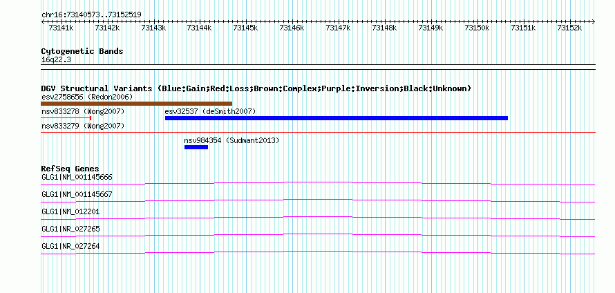This screenshot has width=615, height=293.
Task: Click the 73146k ruler tick label
Action: pyautogui.click(x=292, y=28)
